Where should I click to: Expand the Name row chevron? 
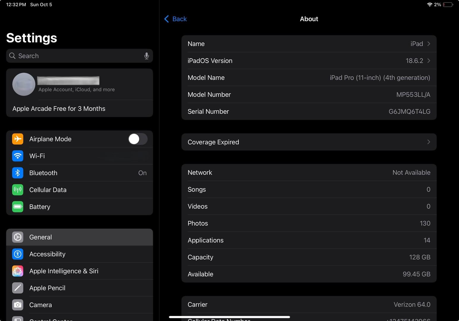point(428,44)
